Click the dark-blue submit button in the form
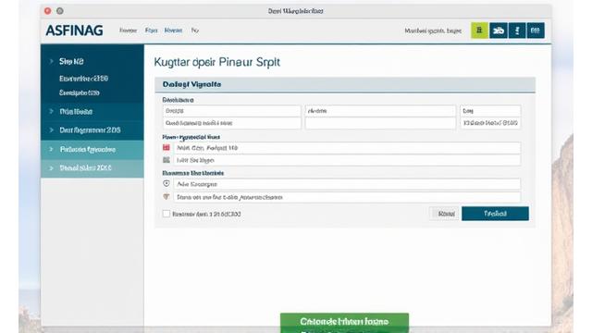 point(495,214)
